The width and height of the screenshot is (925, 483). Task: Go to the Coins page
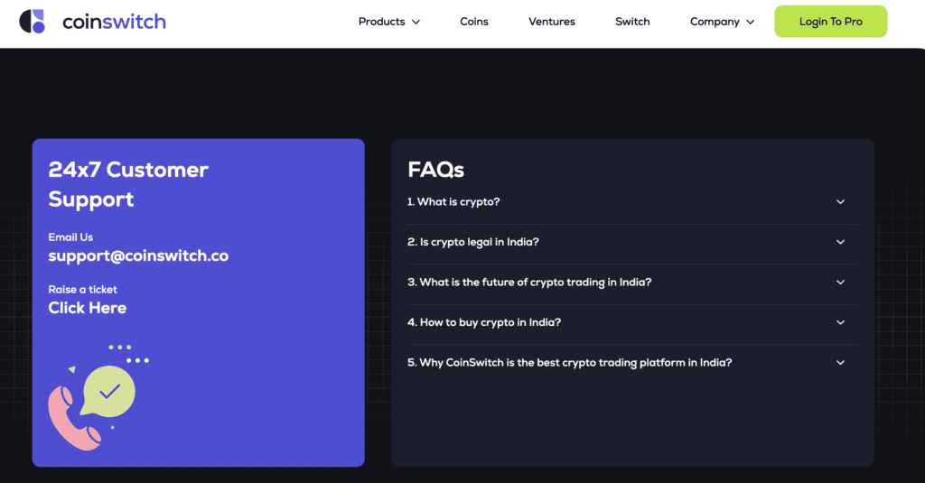(473, 22)
